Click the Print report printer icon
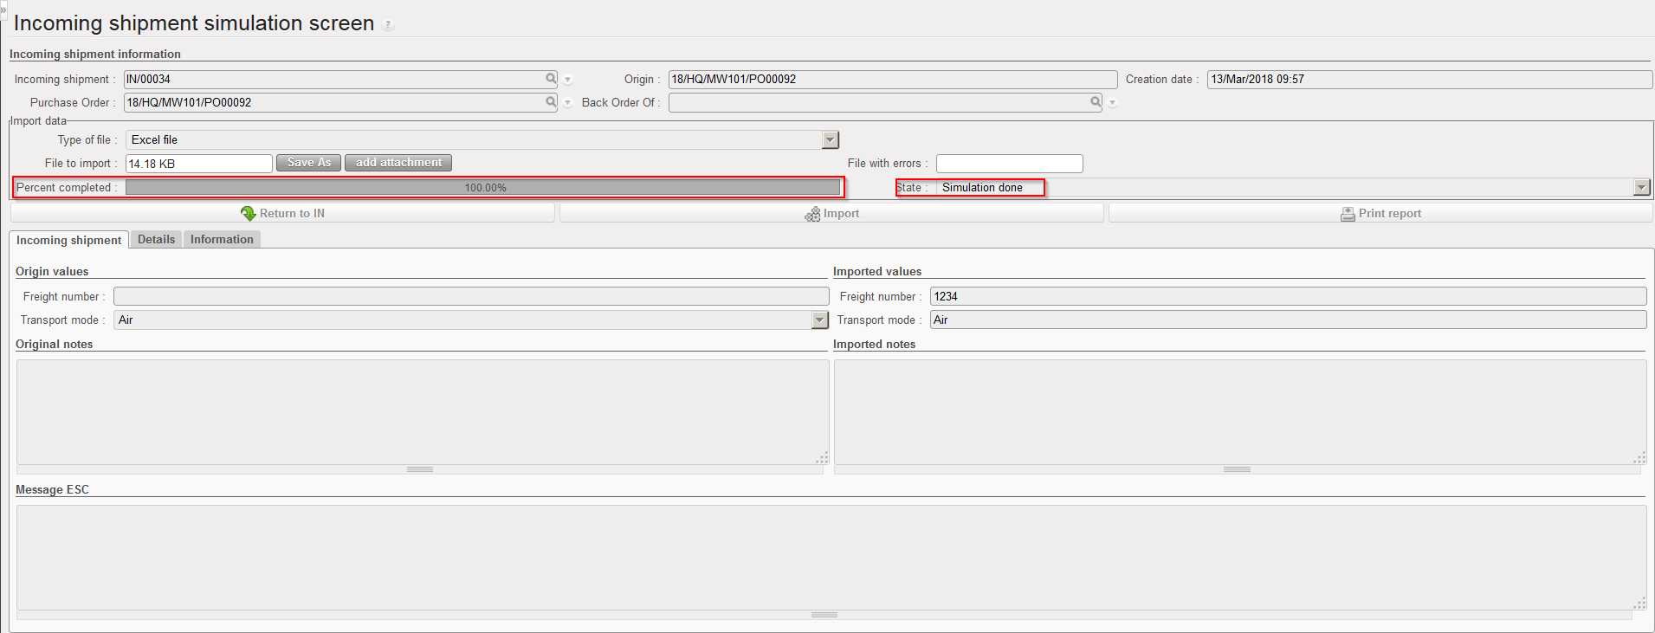This screenshot has width=1655, height=633. pos(1348,214)
